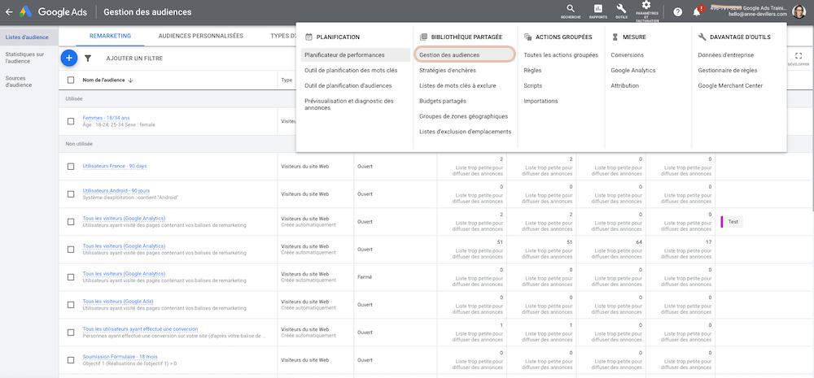Select Attribution menu entry
814x378 pixels.
point(624,85)
